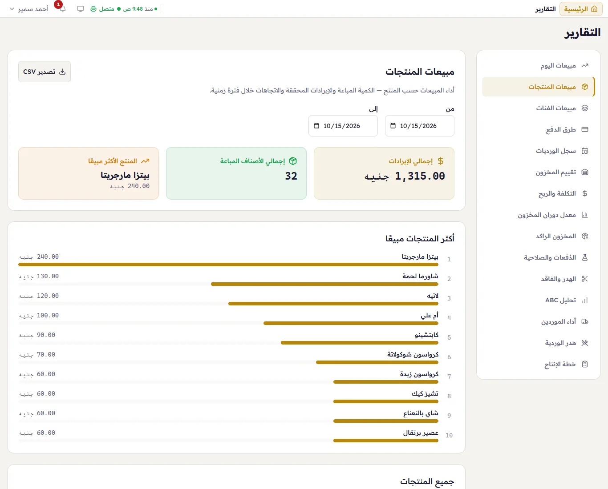This screenshot has width=608, height=489.
Task: Go to الرئيسية home breadcrumb
Action: coord(581,9)
